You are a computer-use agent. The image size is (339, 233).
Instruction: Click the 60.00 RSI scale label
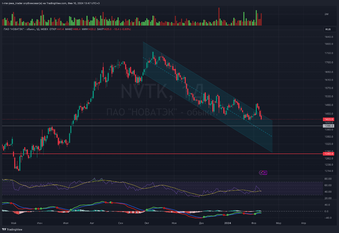(328, 185)
